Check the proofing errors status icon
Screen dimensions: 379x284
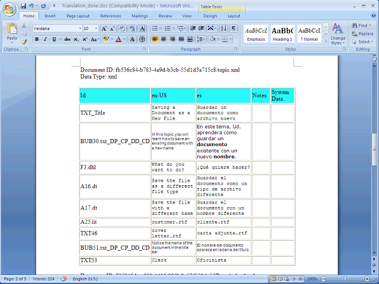click(64, 279)
